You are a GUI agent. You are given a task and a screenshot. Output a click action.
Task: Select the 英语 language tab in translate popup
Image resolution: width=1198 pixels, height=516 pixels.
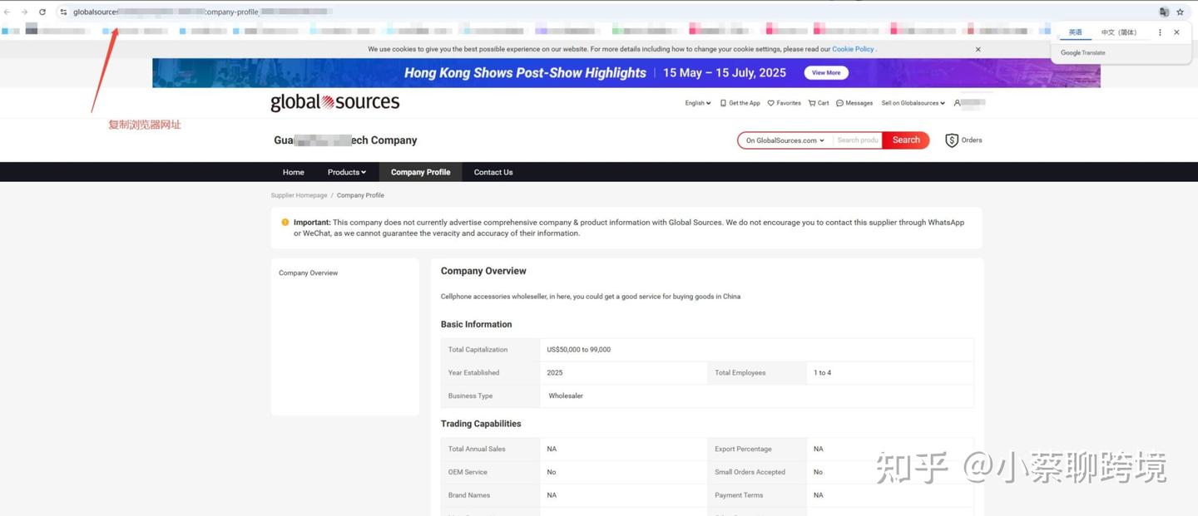coord(1075,32)
